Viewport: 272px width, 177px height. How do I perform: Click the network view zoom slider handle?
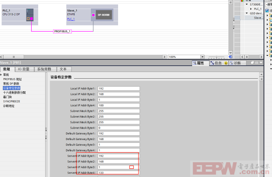tap(216, 57)
